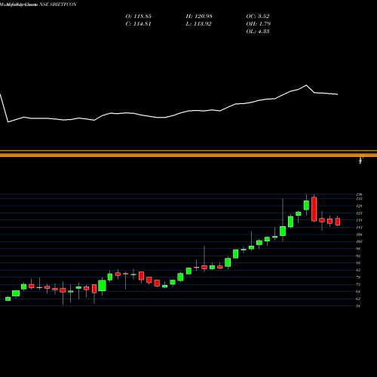This screenshot has height=377, width=377.
Task: Click the green candle with the tallest upper wick
Action: 283,231
